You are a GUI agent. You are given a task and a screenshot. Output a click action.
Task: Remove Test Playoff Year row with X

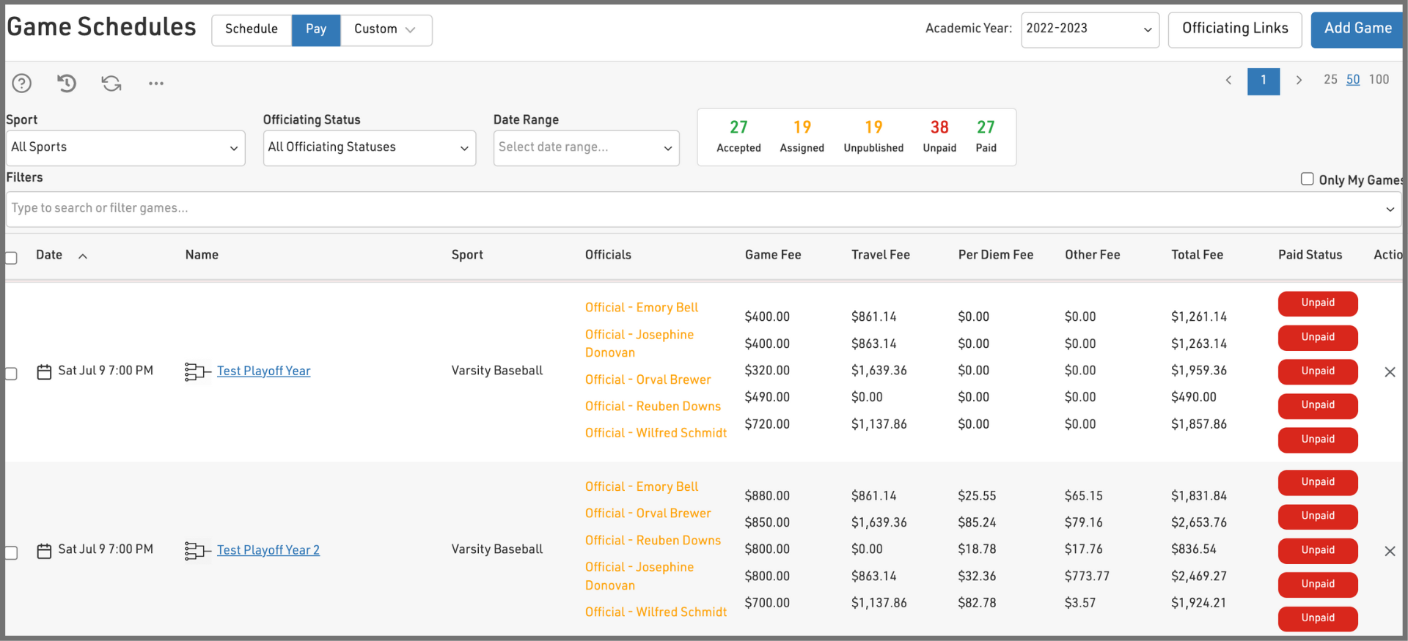[1389, 372]
